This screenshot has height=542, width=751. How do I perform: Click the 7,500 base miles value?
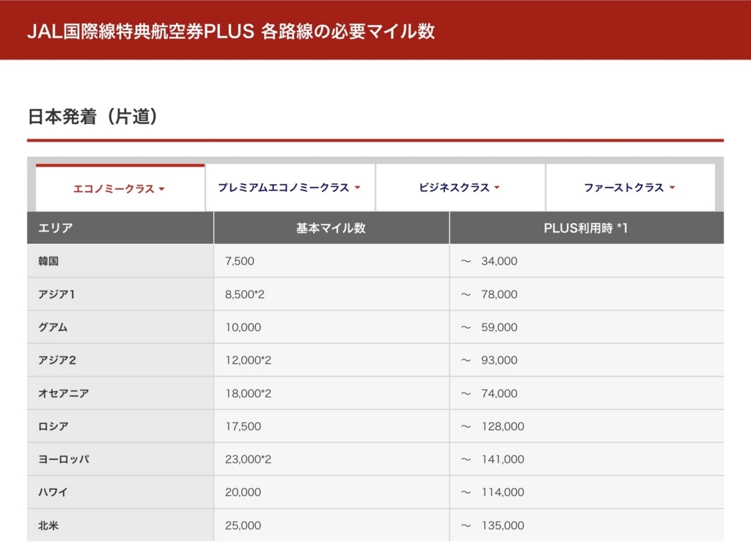tap(240, 261)
